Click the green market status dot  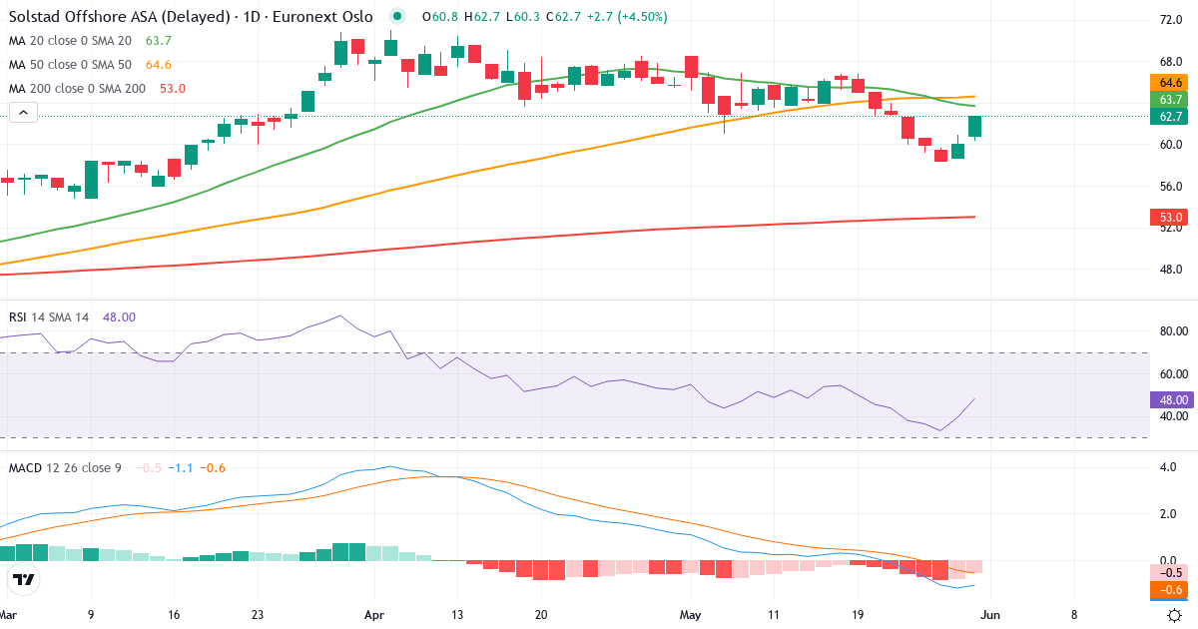click(x=398, y=17)
